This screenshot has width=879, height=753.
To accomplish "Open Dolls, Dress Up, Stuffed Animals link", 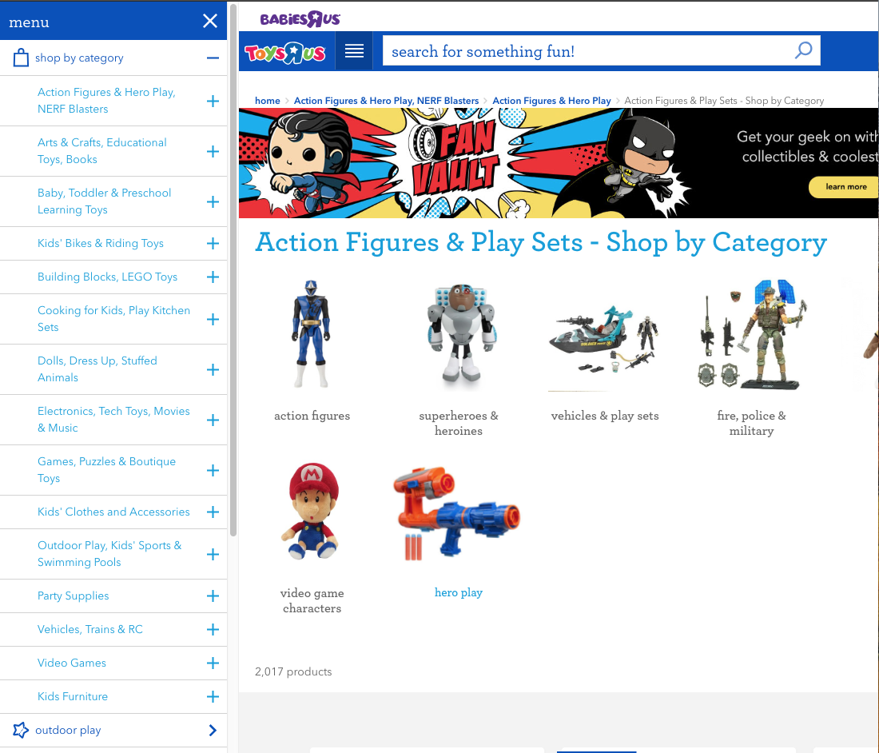I will pyautogui.click(x=97, y=369).
